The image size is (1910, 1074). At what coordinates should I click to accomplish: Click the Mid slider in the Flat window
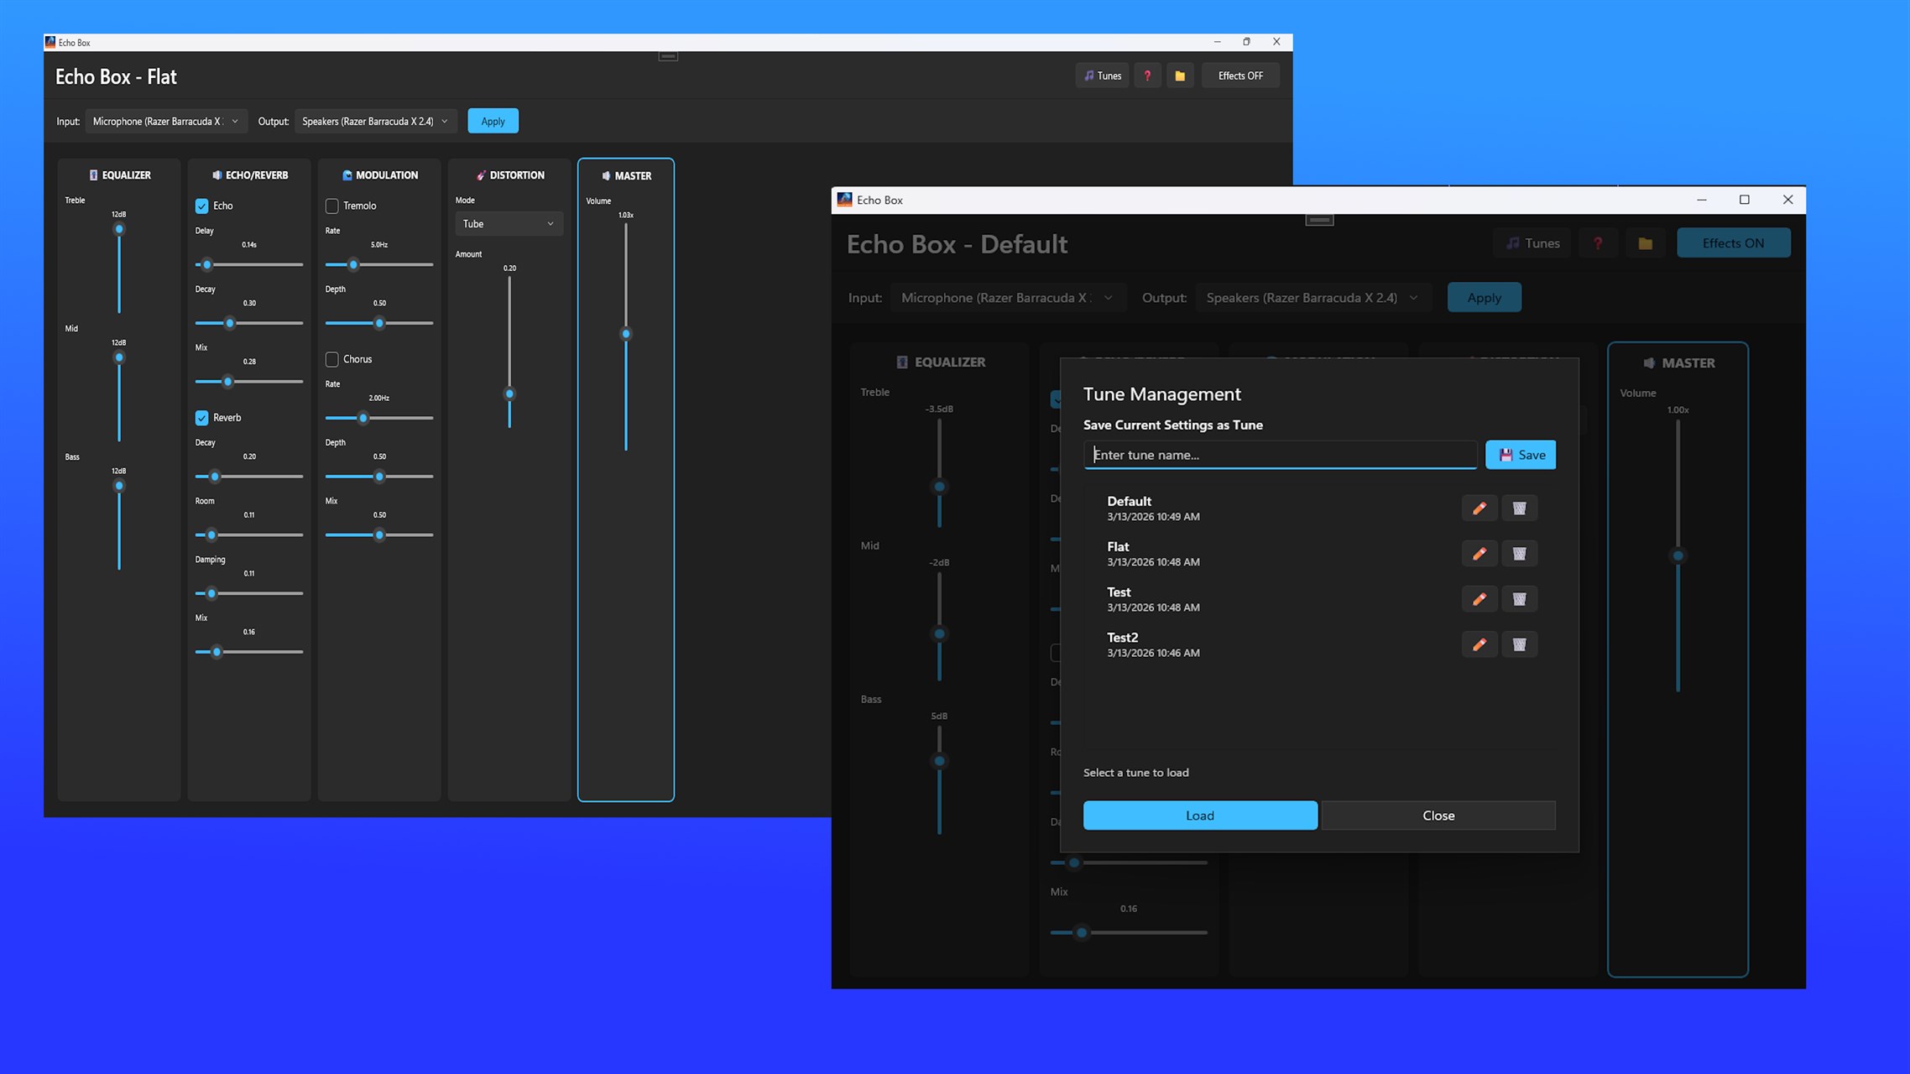click(119, 397)
